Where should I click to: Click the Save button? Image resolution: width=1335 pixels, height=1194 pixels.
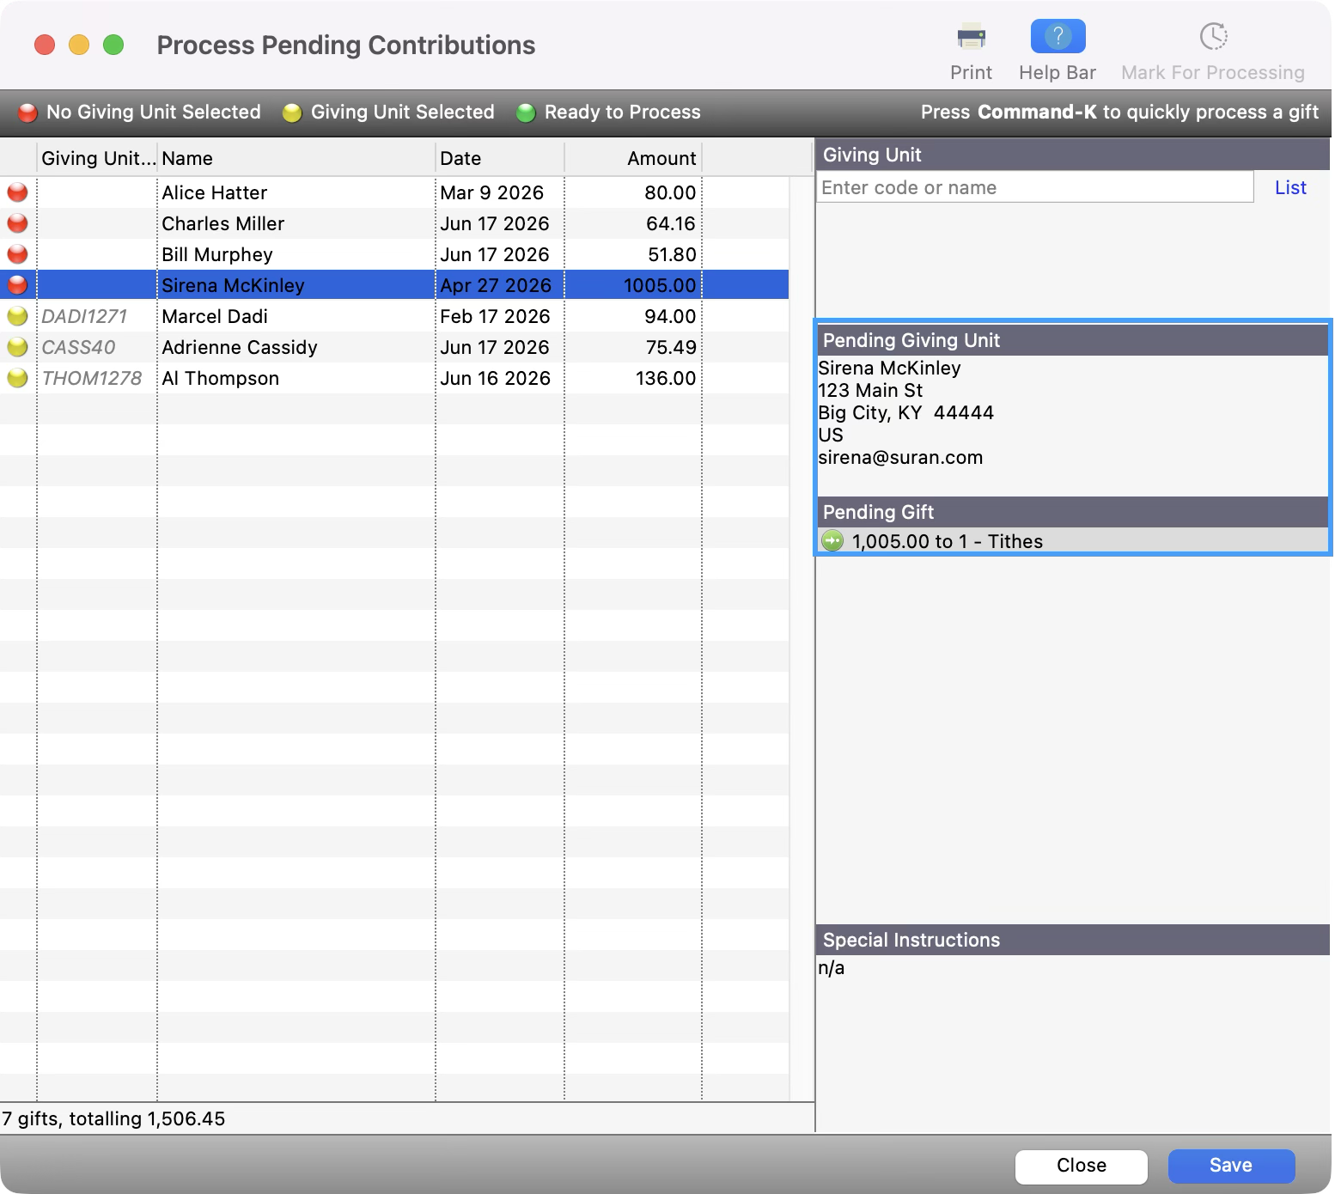click(x=1231, y=1166)
